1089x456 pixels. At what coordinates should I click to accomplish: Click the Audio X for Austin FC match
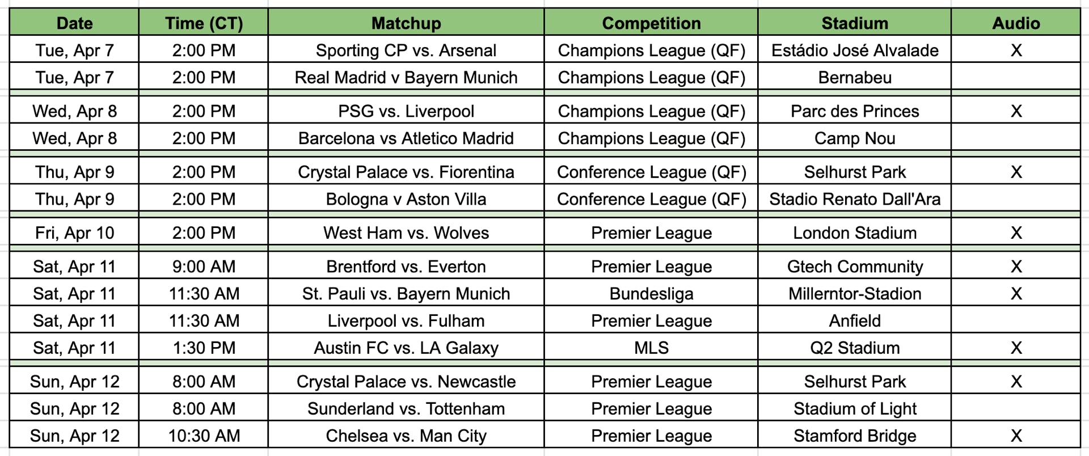click(1016, 348)
